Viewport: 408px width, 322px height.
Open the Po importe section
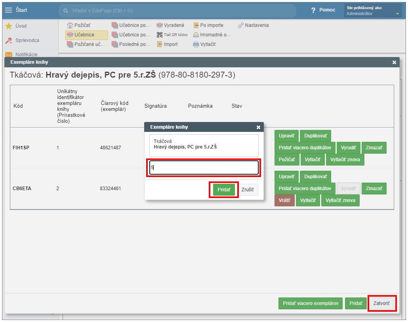click(208, 25)
